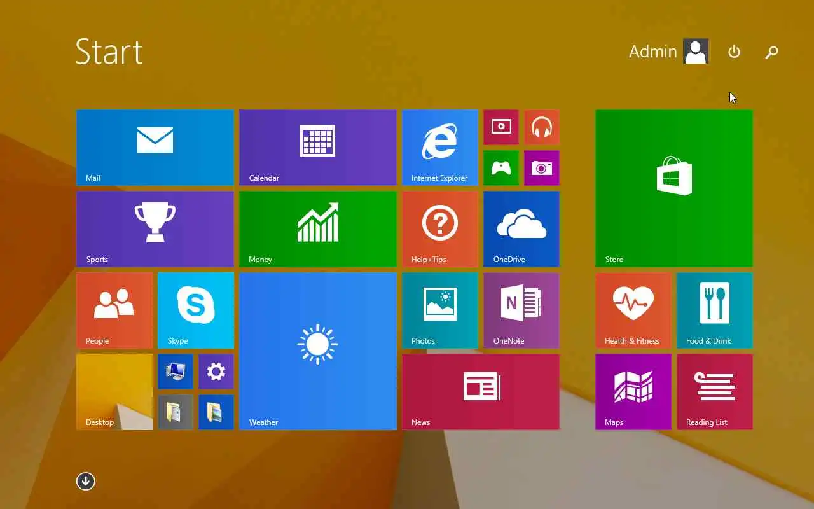This screenshot has height=509, width=814.
Task: Open the OneDrive tile
Action: [521, 229]
